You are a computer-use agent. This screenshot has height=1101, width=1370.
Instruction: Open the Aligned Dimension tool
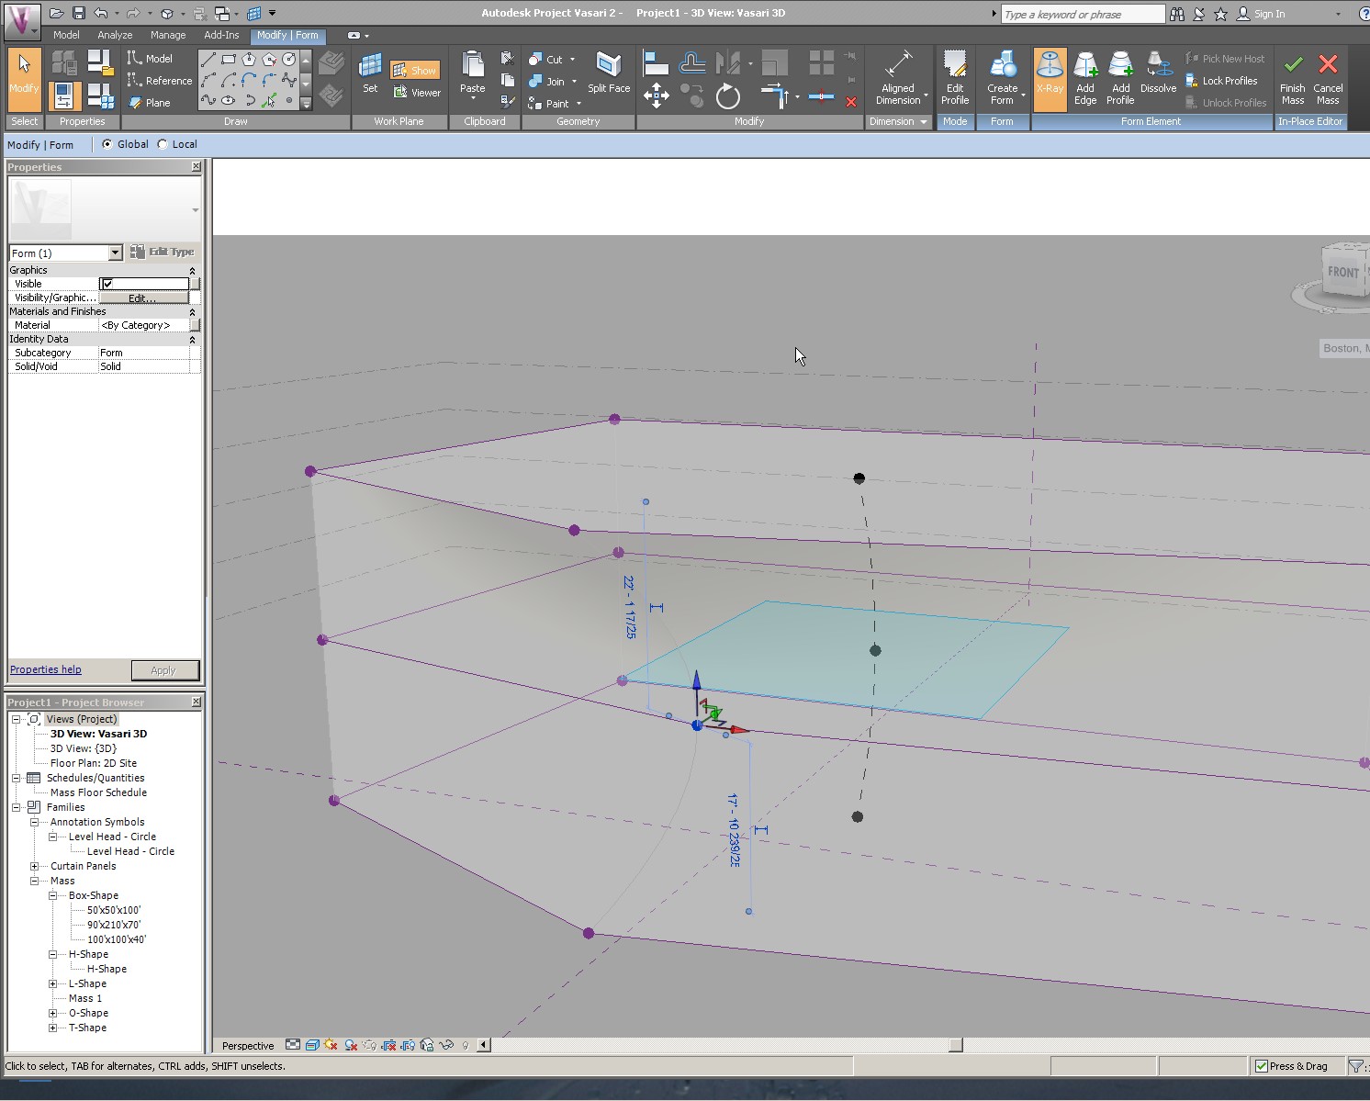pos(898,77)
